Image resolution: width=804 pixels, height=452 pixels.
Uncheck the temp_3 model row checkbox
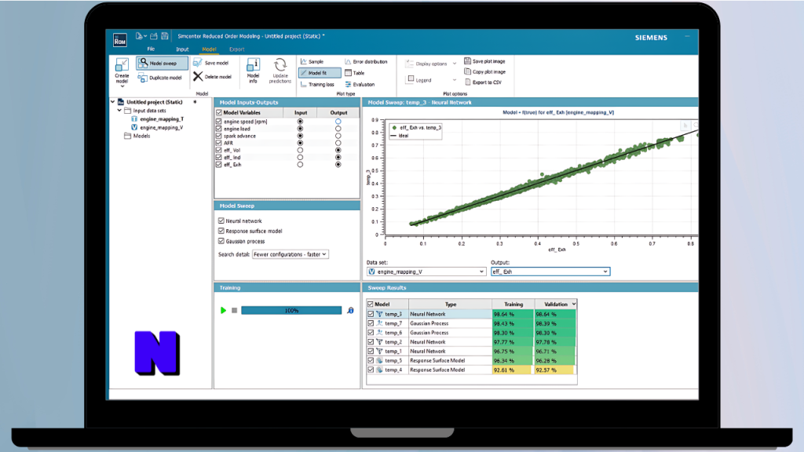click(371, 314)
